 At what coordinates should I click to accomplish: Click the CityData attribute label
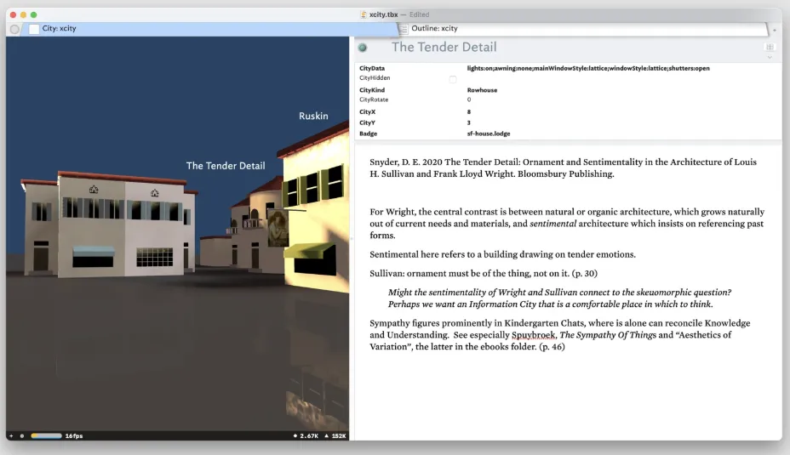[372, 68]
